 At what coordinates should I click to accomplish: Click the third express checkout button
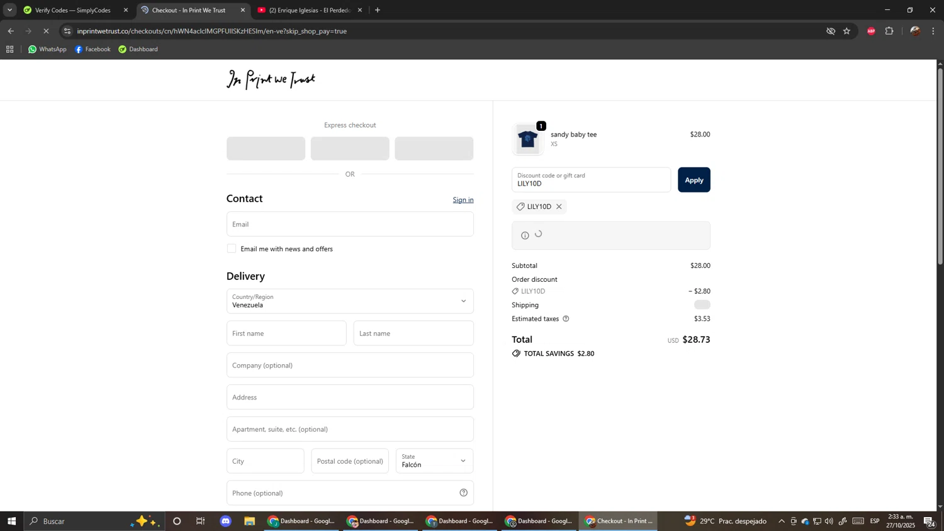pyautogui.click(x=434, y=148)
